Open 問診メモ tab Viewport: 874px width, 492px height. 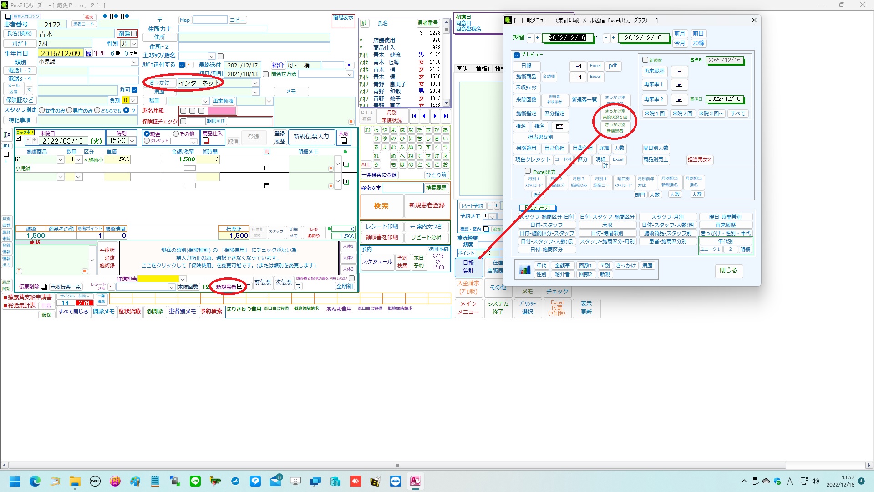(x=104, y=312)
